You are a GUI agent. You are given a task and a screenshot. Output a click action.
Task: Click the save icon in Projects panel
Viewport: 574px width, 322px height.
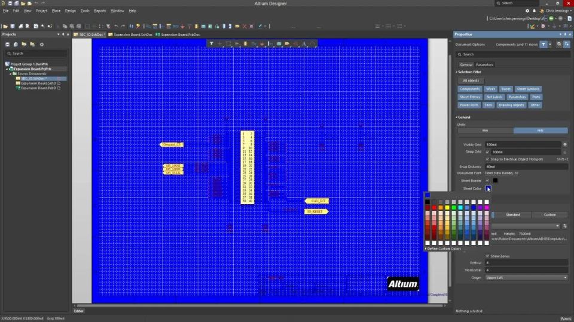(7, 44)
